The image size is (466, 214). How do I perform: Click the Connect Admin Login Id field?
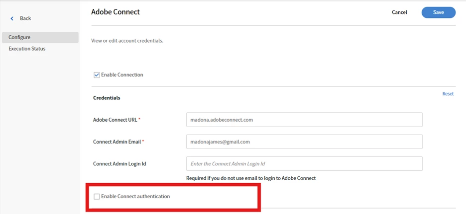point(304,164)
